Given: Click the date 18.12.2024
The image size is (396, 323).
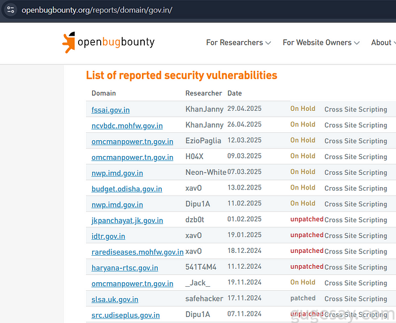Looking at the screenshot, I should 244,251.
